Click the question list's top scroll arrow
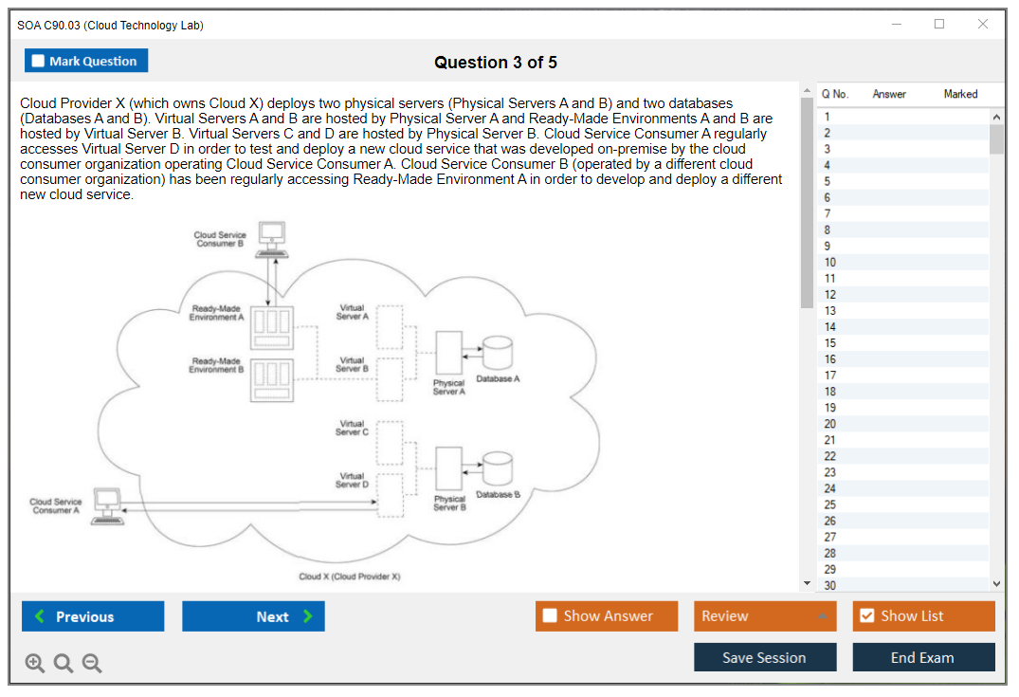 (995, 117)
